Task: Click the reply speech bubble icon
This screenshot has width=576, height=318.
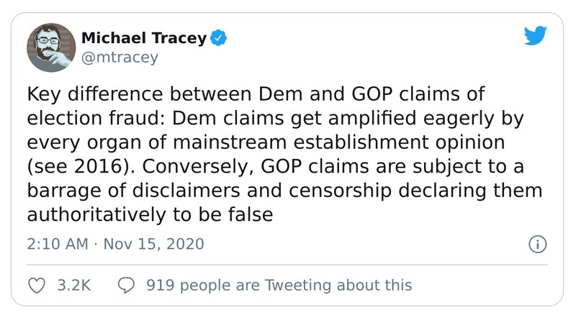Action: coord(126,285)
